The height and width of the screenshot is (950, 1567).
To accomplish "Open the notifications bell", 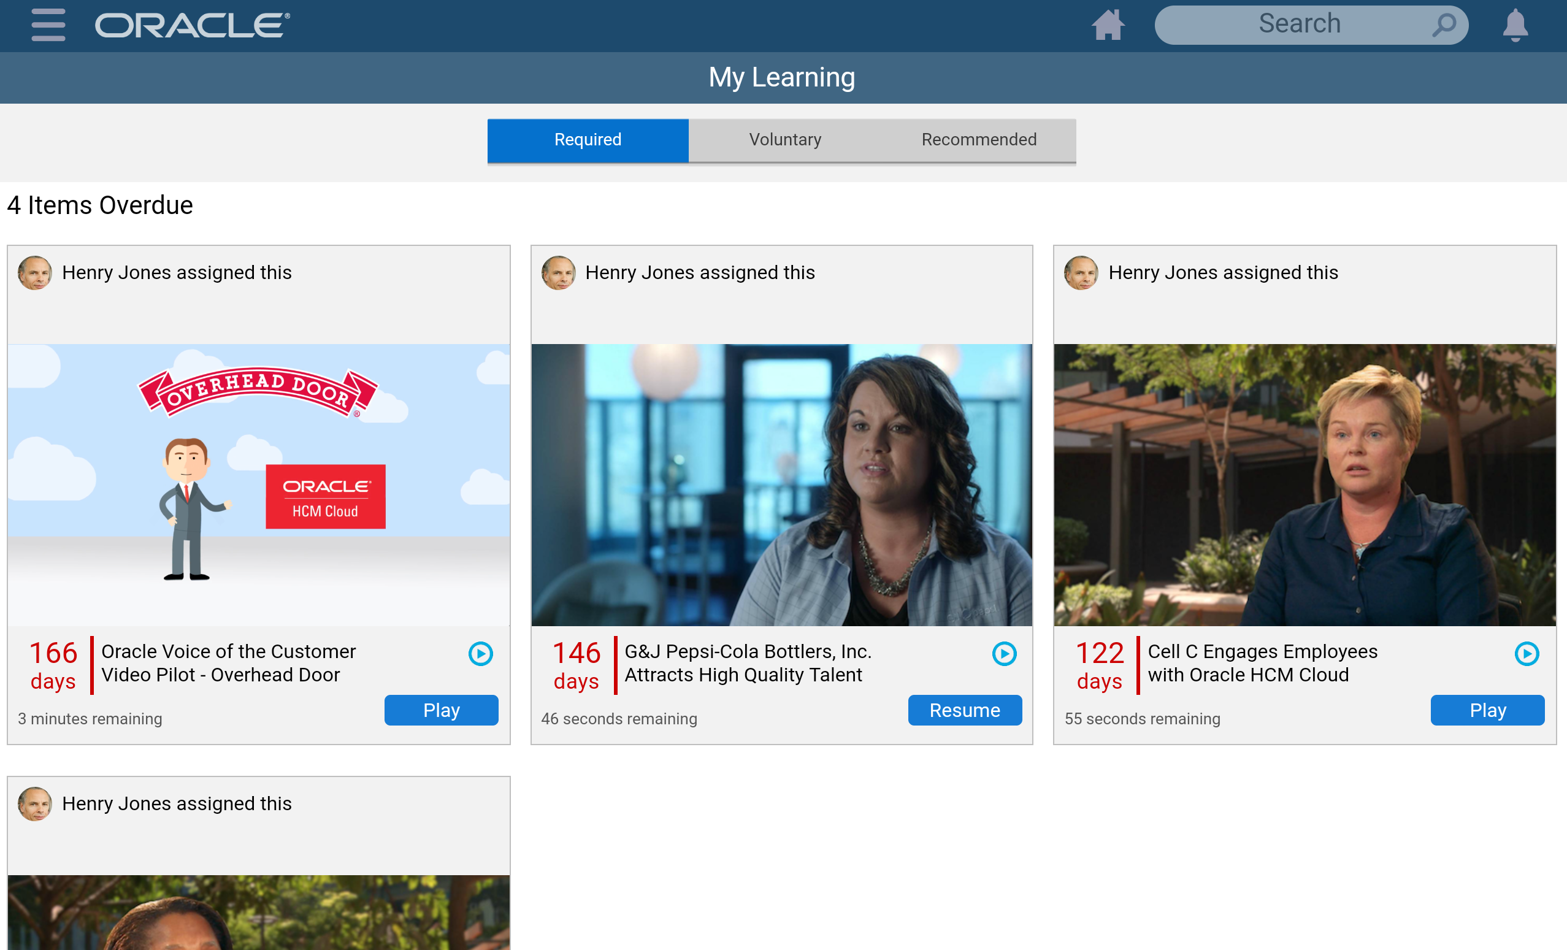I will click(x=1515, y=25).
